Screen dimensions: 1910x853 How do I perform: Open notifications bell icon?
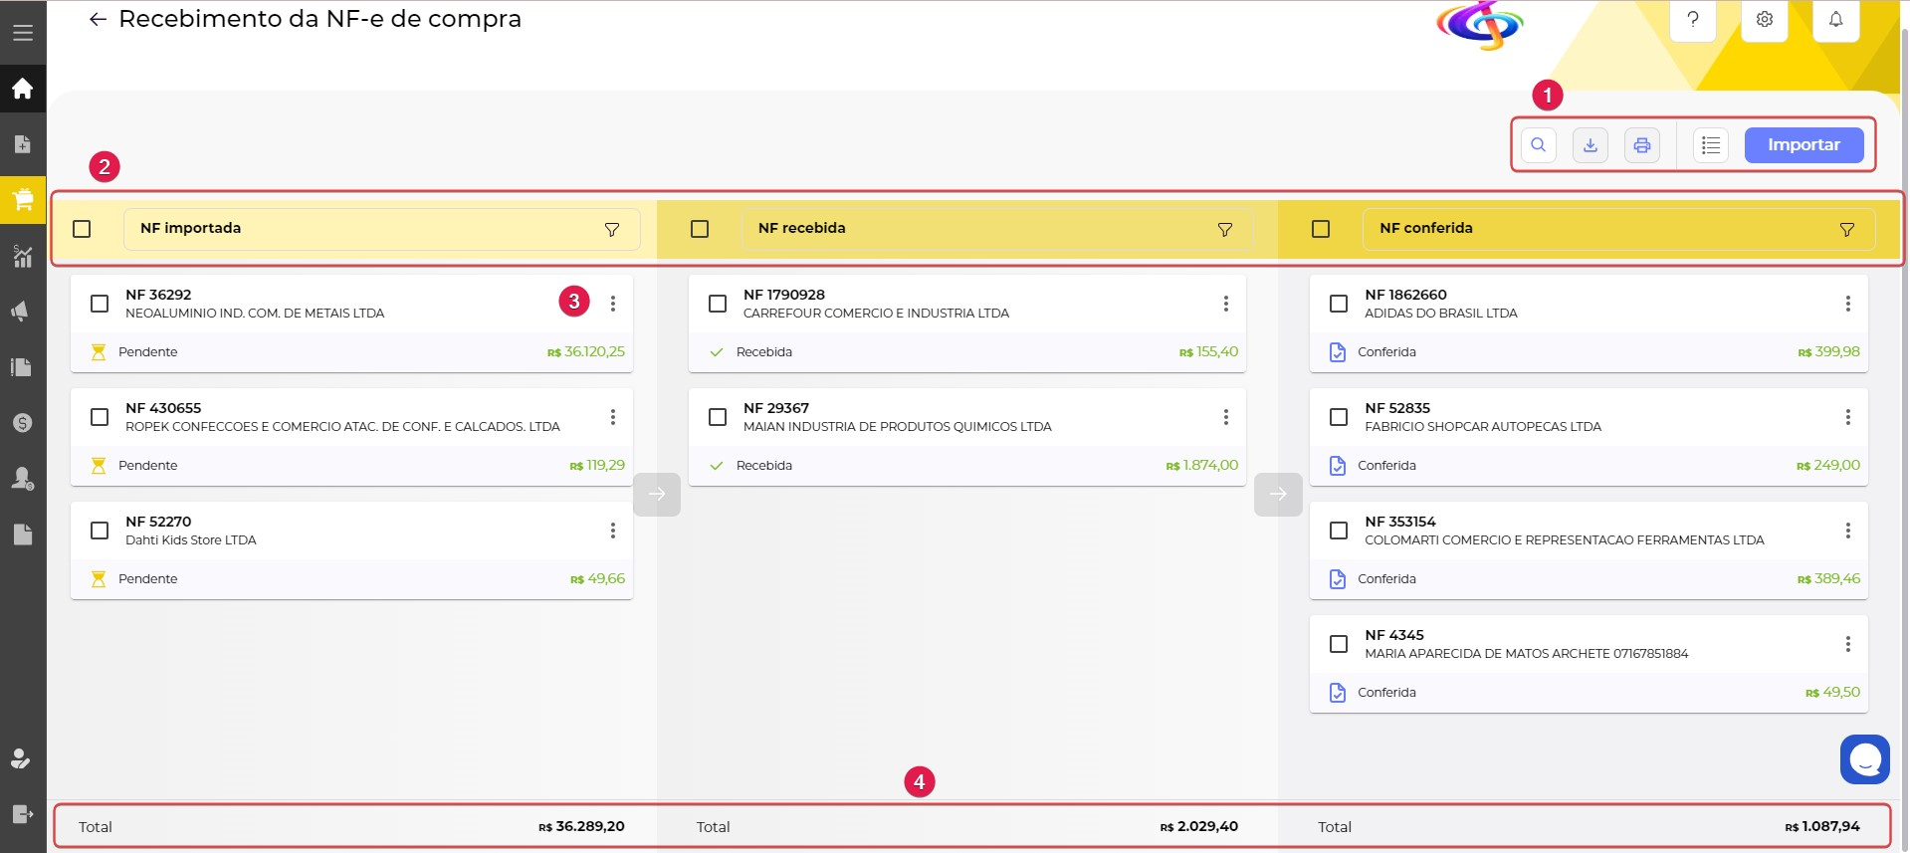[1835, 20]
